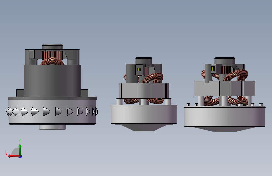Select the copper winding on left motor

52,61
